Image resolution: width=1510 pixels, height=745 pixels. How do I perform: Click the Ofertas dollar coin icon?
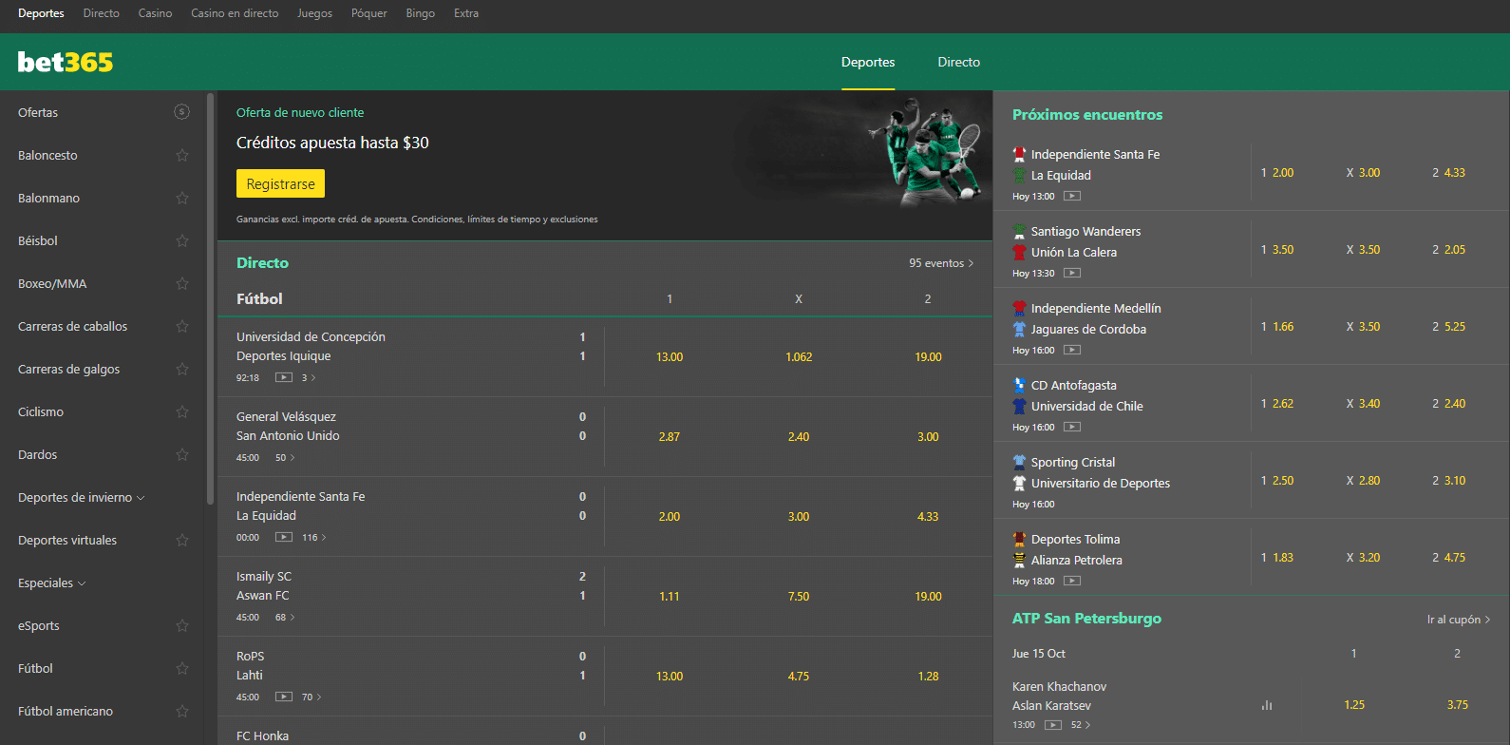[181, 112]
